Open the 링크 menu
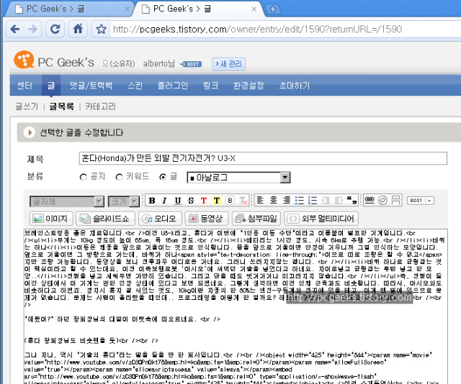This screenshot has width=461, height=384. tap(211, 86)
